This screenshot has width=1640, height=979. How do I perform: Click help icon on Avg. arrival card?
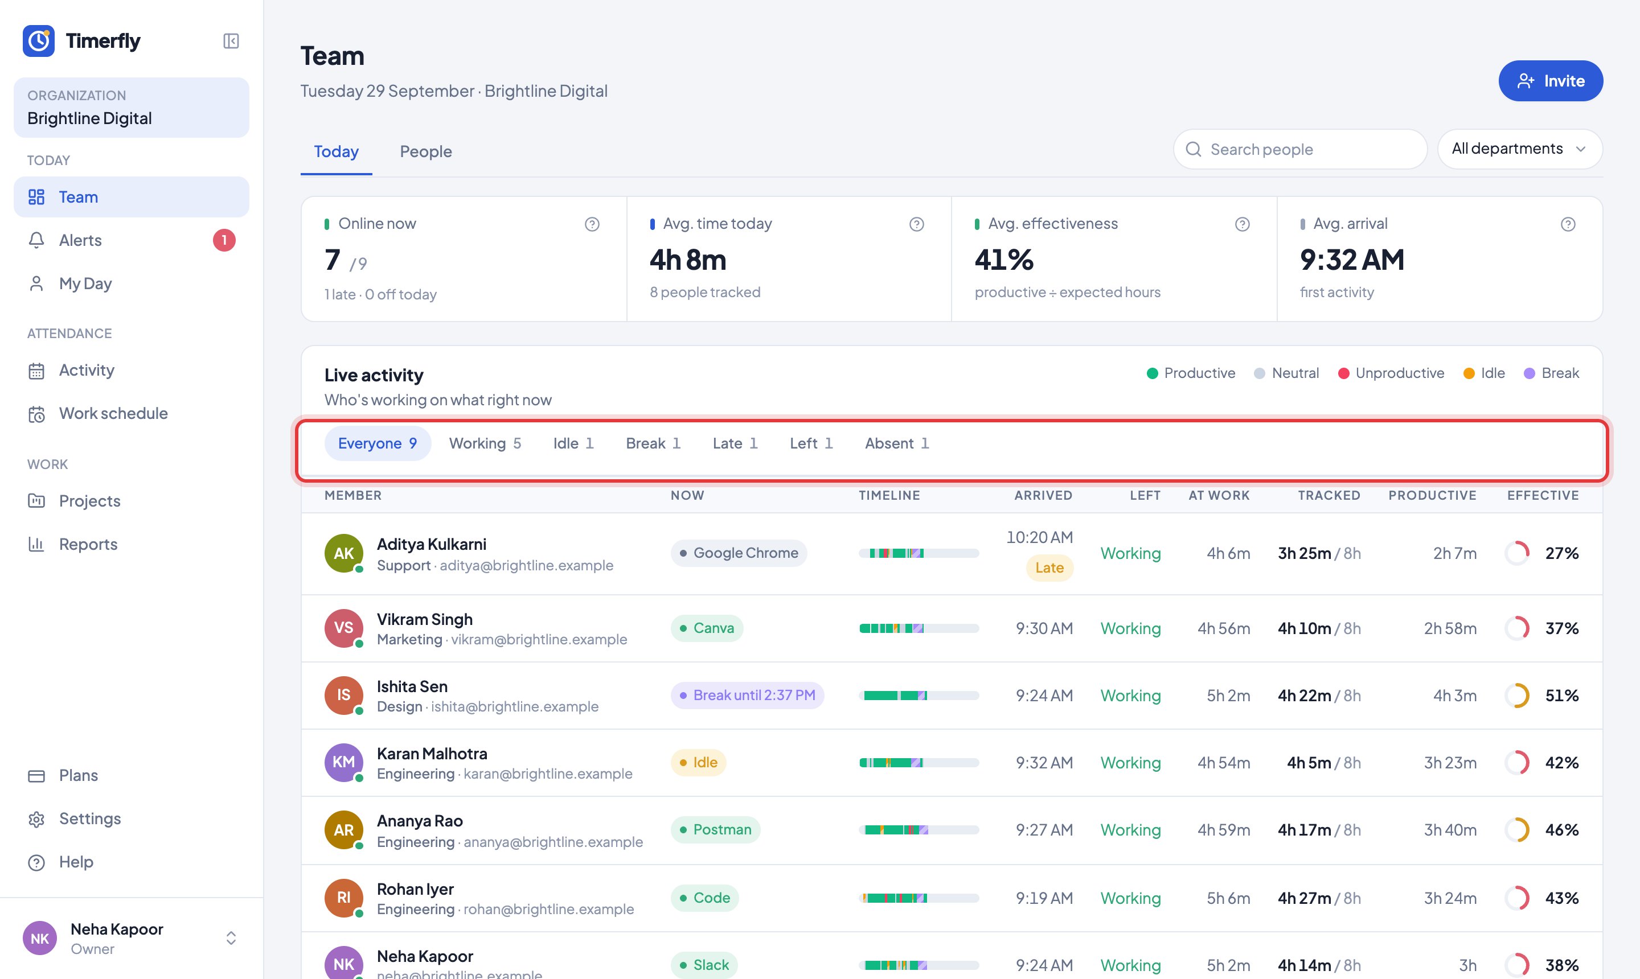click(1568, 224)
